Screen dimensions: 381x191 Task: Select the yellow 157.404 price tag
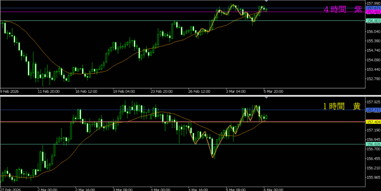(x=373, y=122)
